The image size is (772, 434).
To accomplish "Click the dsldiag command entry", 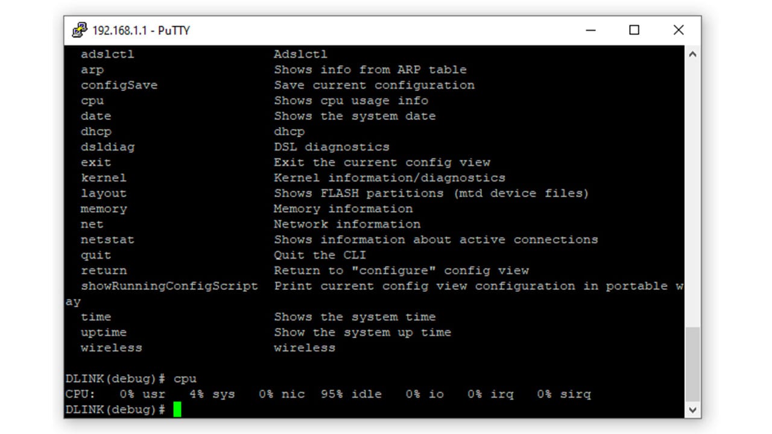I will click(107, 147).
